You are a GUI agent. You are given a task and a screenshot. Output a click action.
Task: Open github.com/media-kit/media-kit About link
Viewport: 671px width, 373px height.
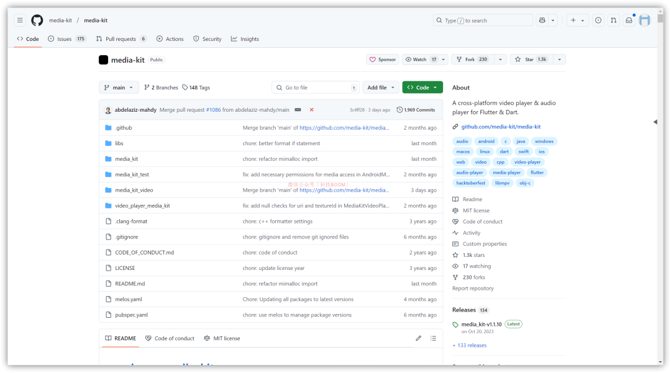coord(501,127)
